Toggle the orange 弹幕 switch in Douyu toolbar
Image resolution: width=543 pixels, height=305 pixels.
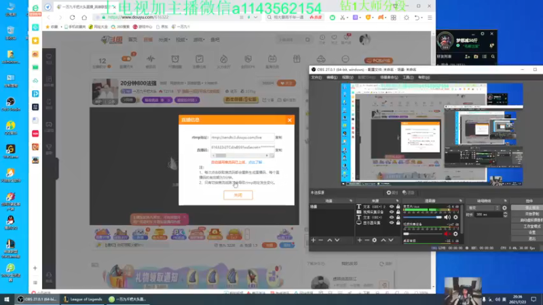tap(126, 59)
